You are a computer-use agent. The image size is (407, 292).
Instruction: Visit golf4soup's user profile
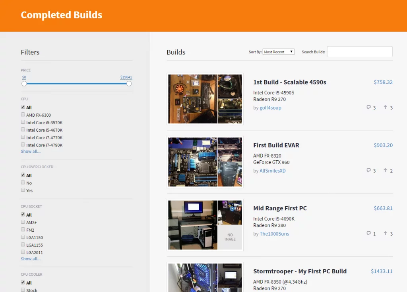[270, 108]
